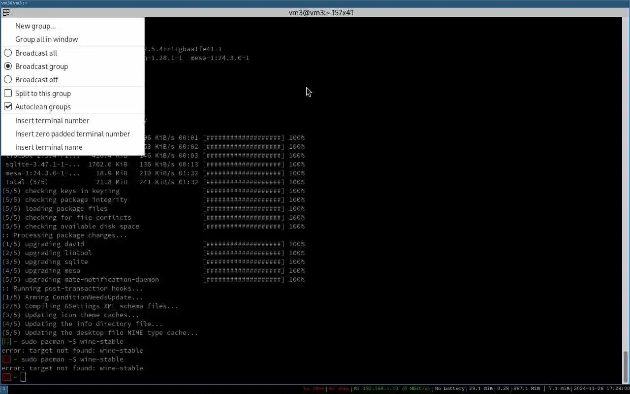Click 'mesa-1:24.3.0-1' text on package list line
The height and width of the screenshot is (394, 630).
click(220, 58)
